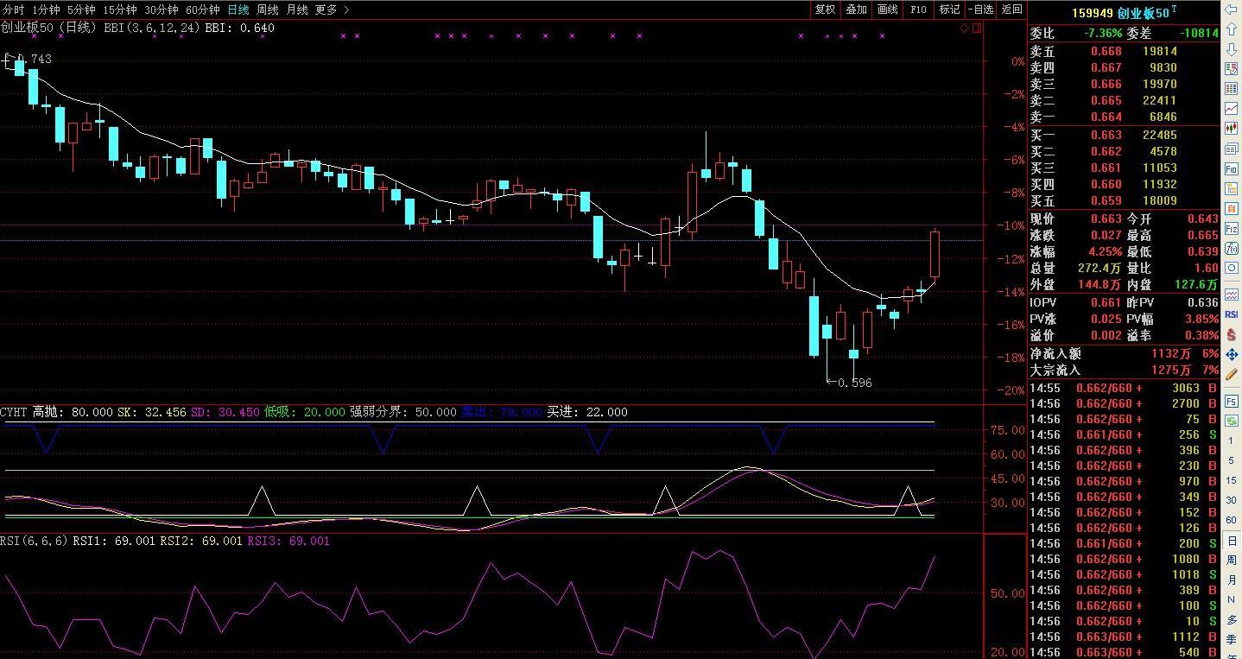Click the red dollar-sign icon in sidebar

pos(1232,335)
